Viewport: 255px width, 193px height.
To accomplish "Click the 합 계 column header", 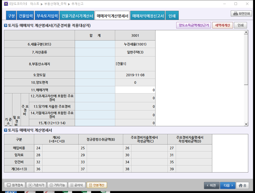I will click(x=95, y=35).
